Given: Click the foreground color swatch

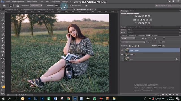Looking at the screenshot, I should point(2,85).
